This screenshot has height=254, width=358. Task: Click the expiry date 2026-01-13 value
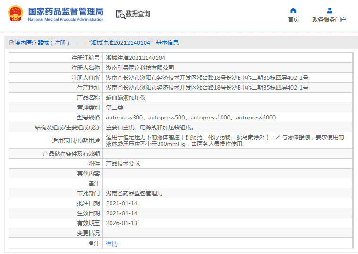click(x=122, y=223)
